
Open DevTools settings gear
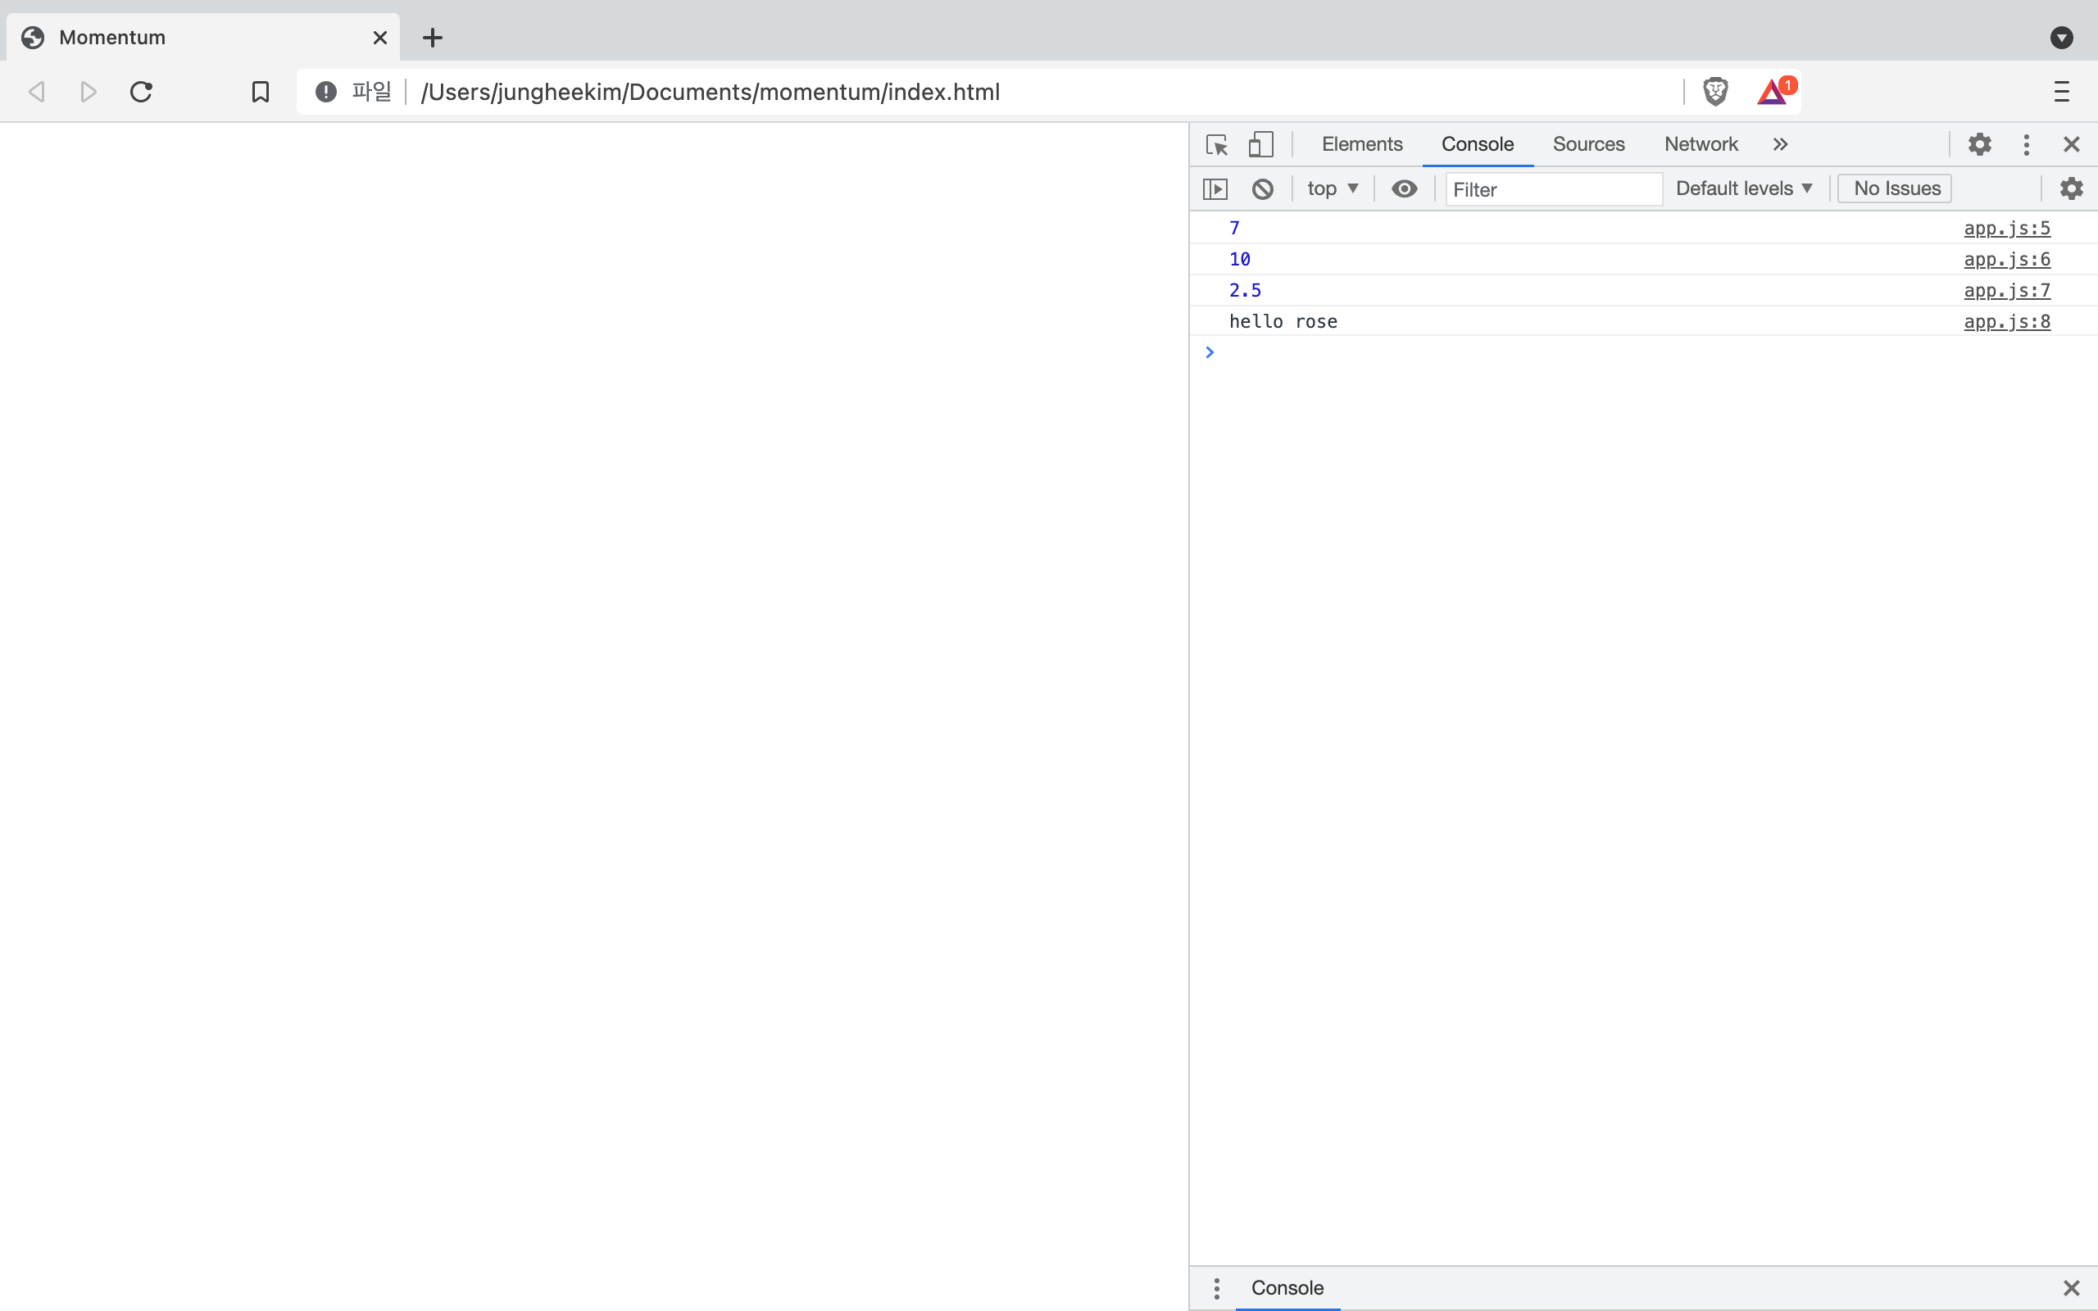click(x=1979, y=144)
